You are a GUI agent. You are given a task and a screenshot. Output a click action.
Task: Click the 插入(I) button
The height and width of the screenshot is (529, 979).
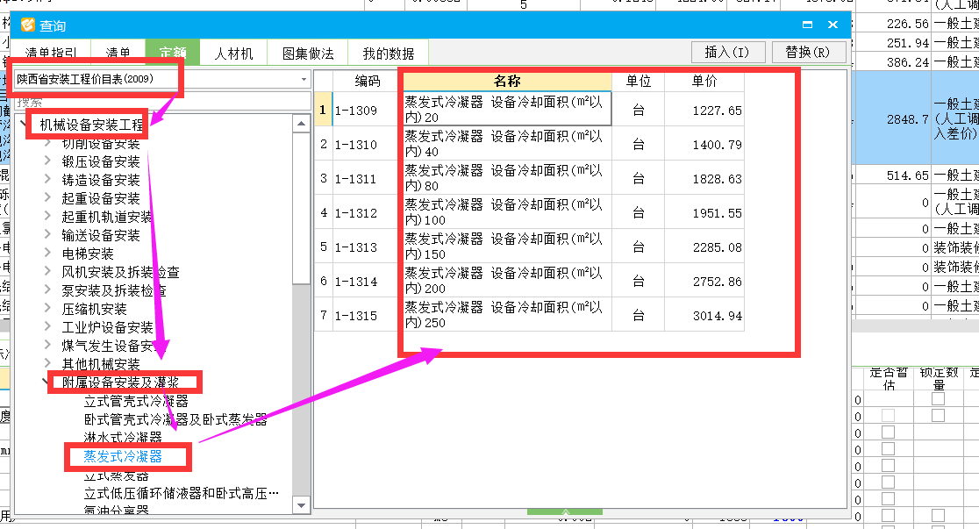728,52
